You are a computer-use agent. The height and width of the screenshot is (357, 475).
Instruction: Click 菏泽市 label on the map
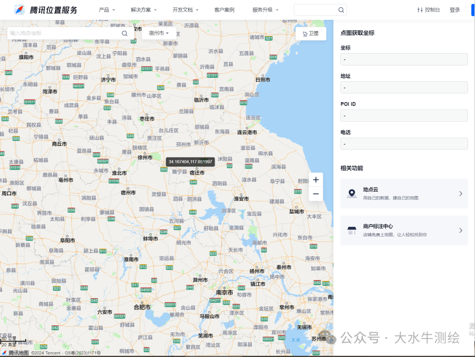pos(50,92)
